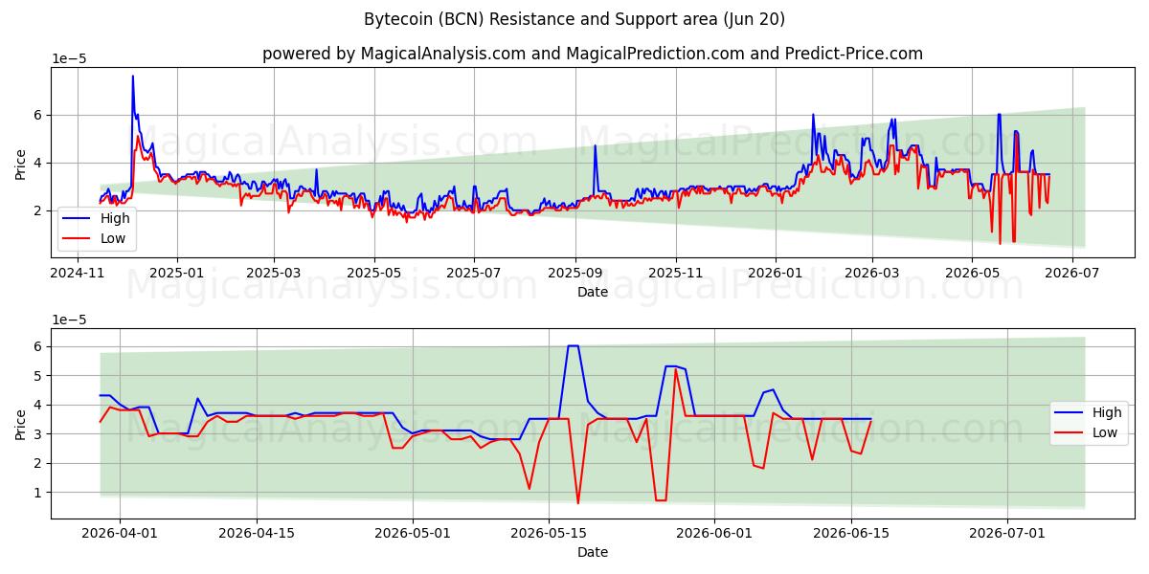Click the '2026-03' x-axis label
This screenshot has width=1149, height=574.
pos(872,273)
